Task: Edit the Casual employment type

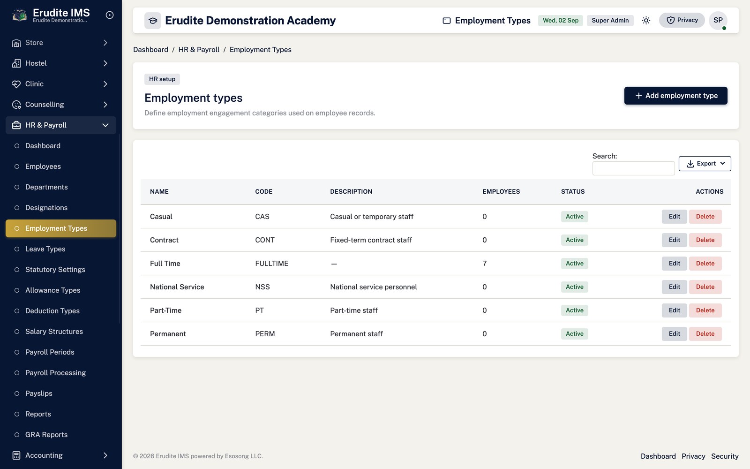Action: click(675, 217)
